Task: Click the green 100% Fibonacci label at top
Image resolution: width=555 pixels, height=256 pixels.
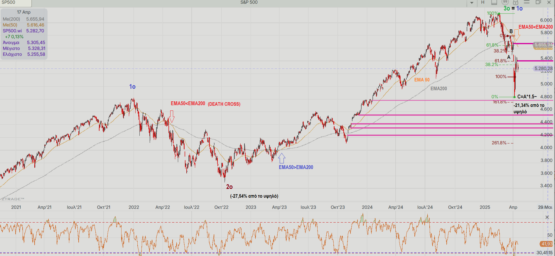Action: (x=492, y=13)
